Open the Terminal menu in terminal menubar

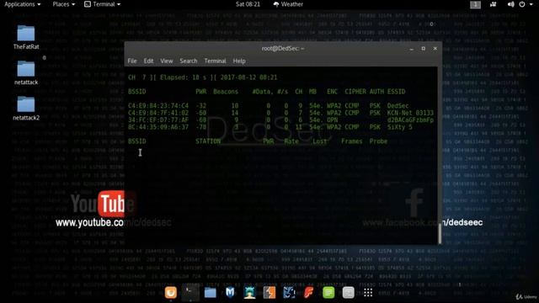pyautogui.click(x=216, y=61)
